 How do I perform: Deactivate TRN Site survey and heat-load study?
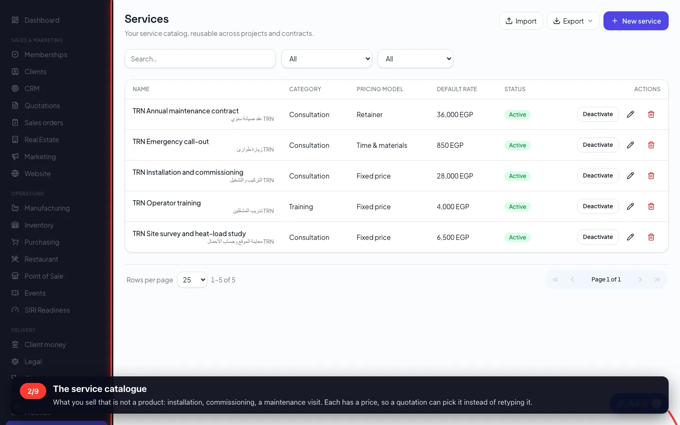(x=598, y=237)
